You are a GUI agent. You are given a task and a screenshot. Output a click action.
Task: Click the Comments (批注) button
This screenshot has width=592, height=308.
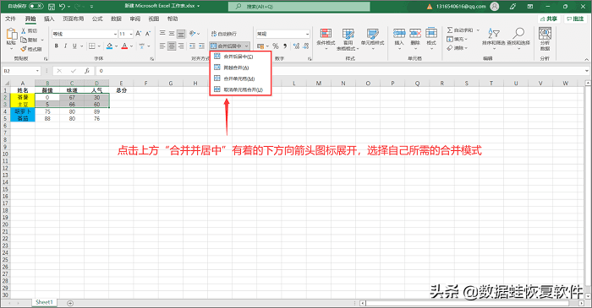[575, 19]
